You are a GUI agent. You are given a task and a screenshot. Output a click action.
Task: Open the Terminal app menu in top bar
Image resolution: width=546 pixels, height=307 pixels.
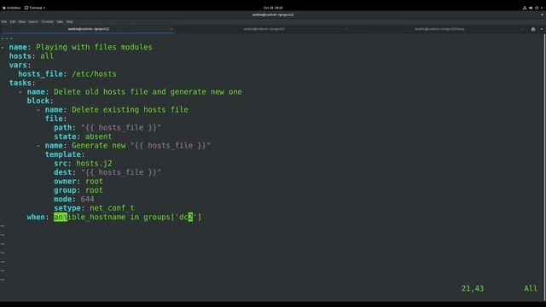click(35, 8)
